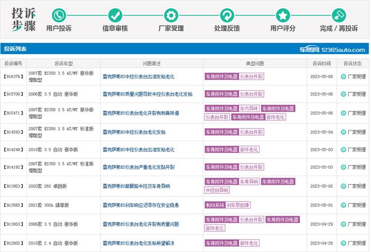Open complaint 雷克萨斯ES刹车响应迟滞存在安全隐患
Image resolution: width=371 pixels, height=252 pixels.
click(x=141, y=205)
